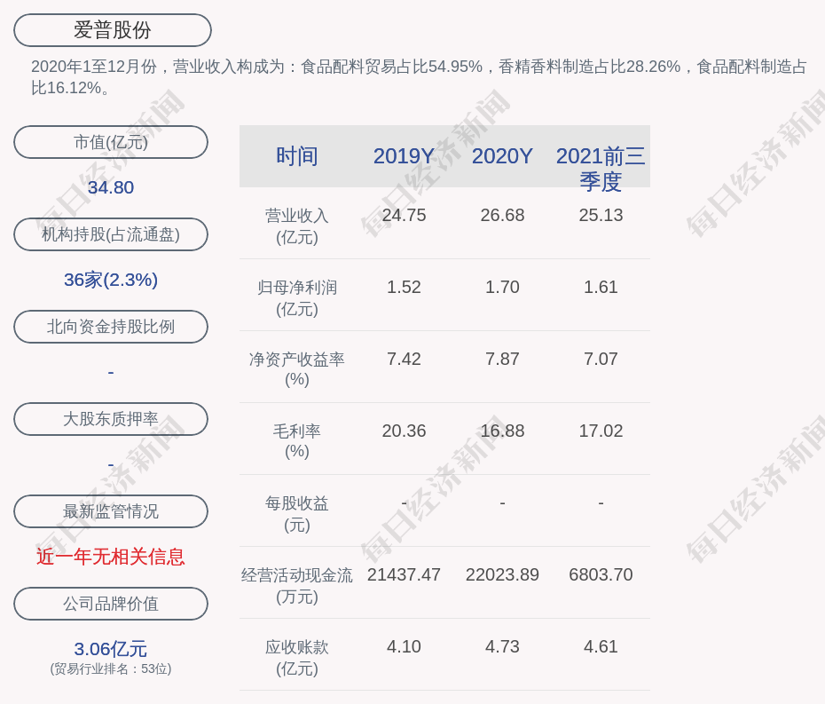Click the 2019Y column header
The height and width of the screenshot is (704, 825).
[404, 156]
